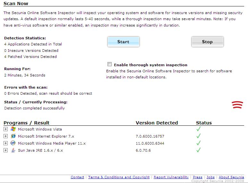Expand the Microsoft Windows Media Player 11.x row
This screenshot has width=248, height=183.
(5, 143)
